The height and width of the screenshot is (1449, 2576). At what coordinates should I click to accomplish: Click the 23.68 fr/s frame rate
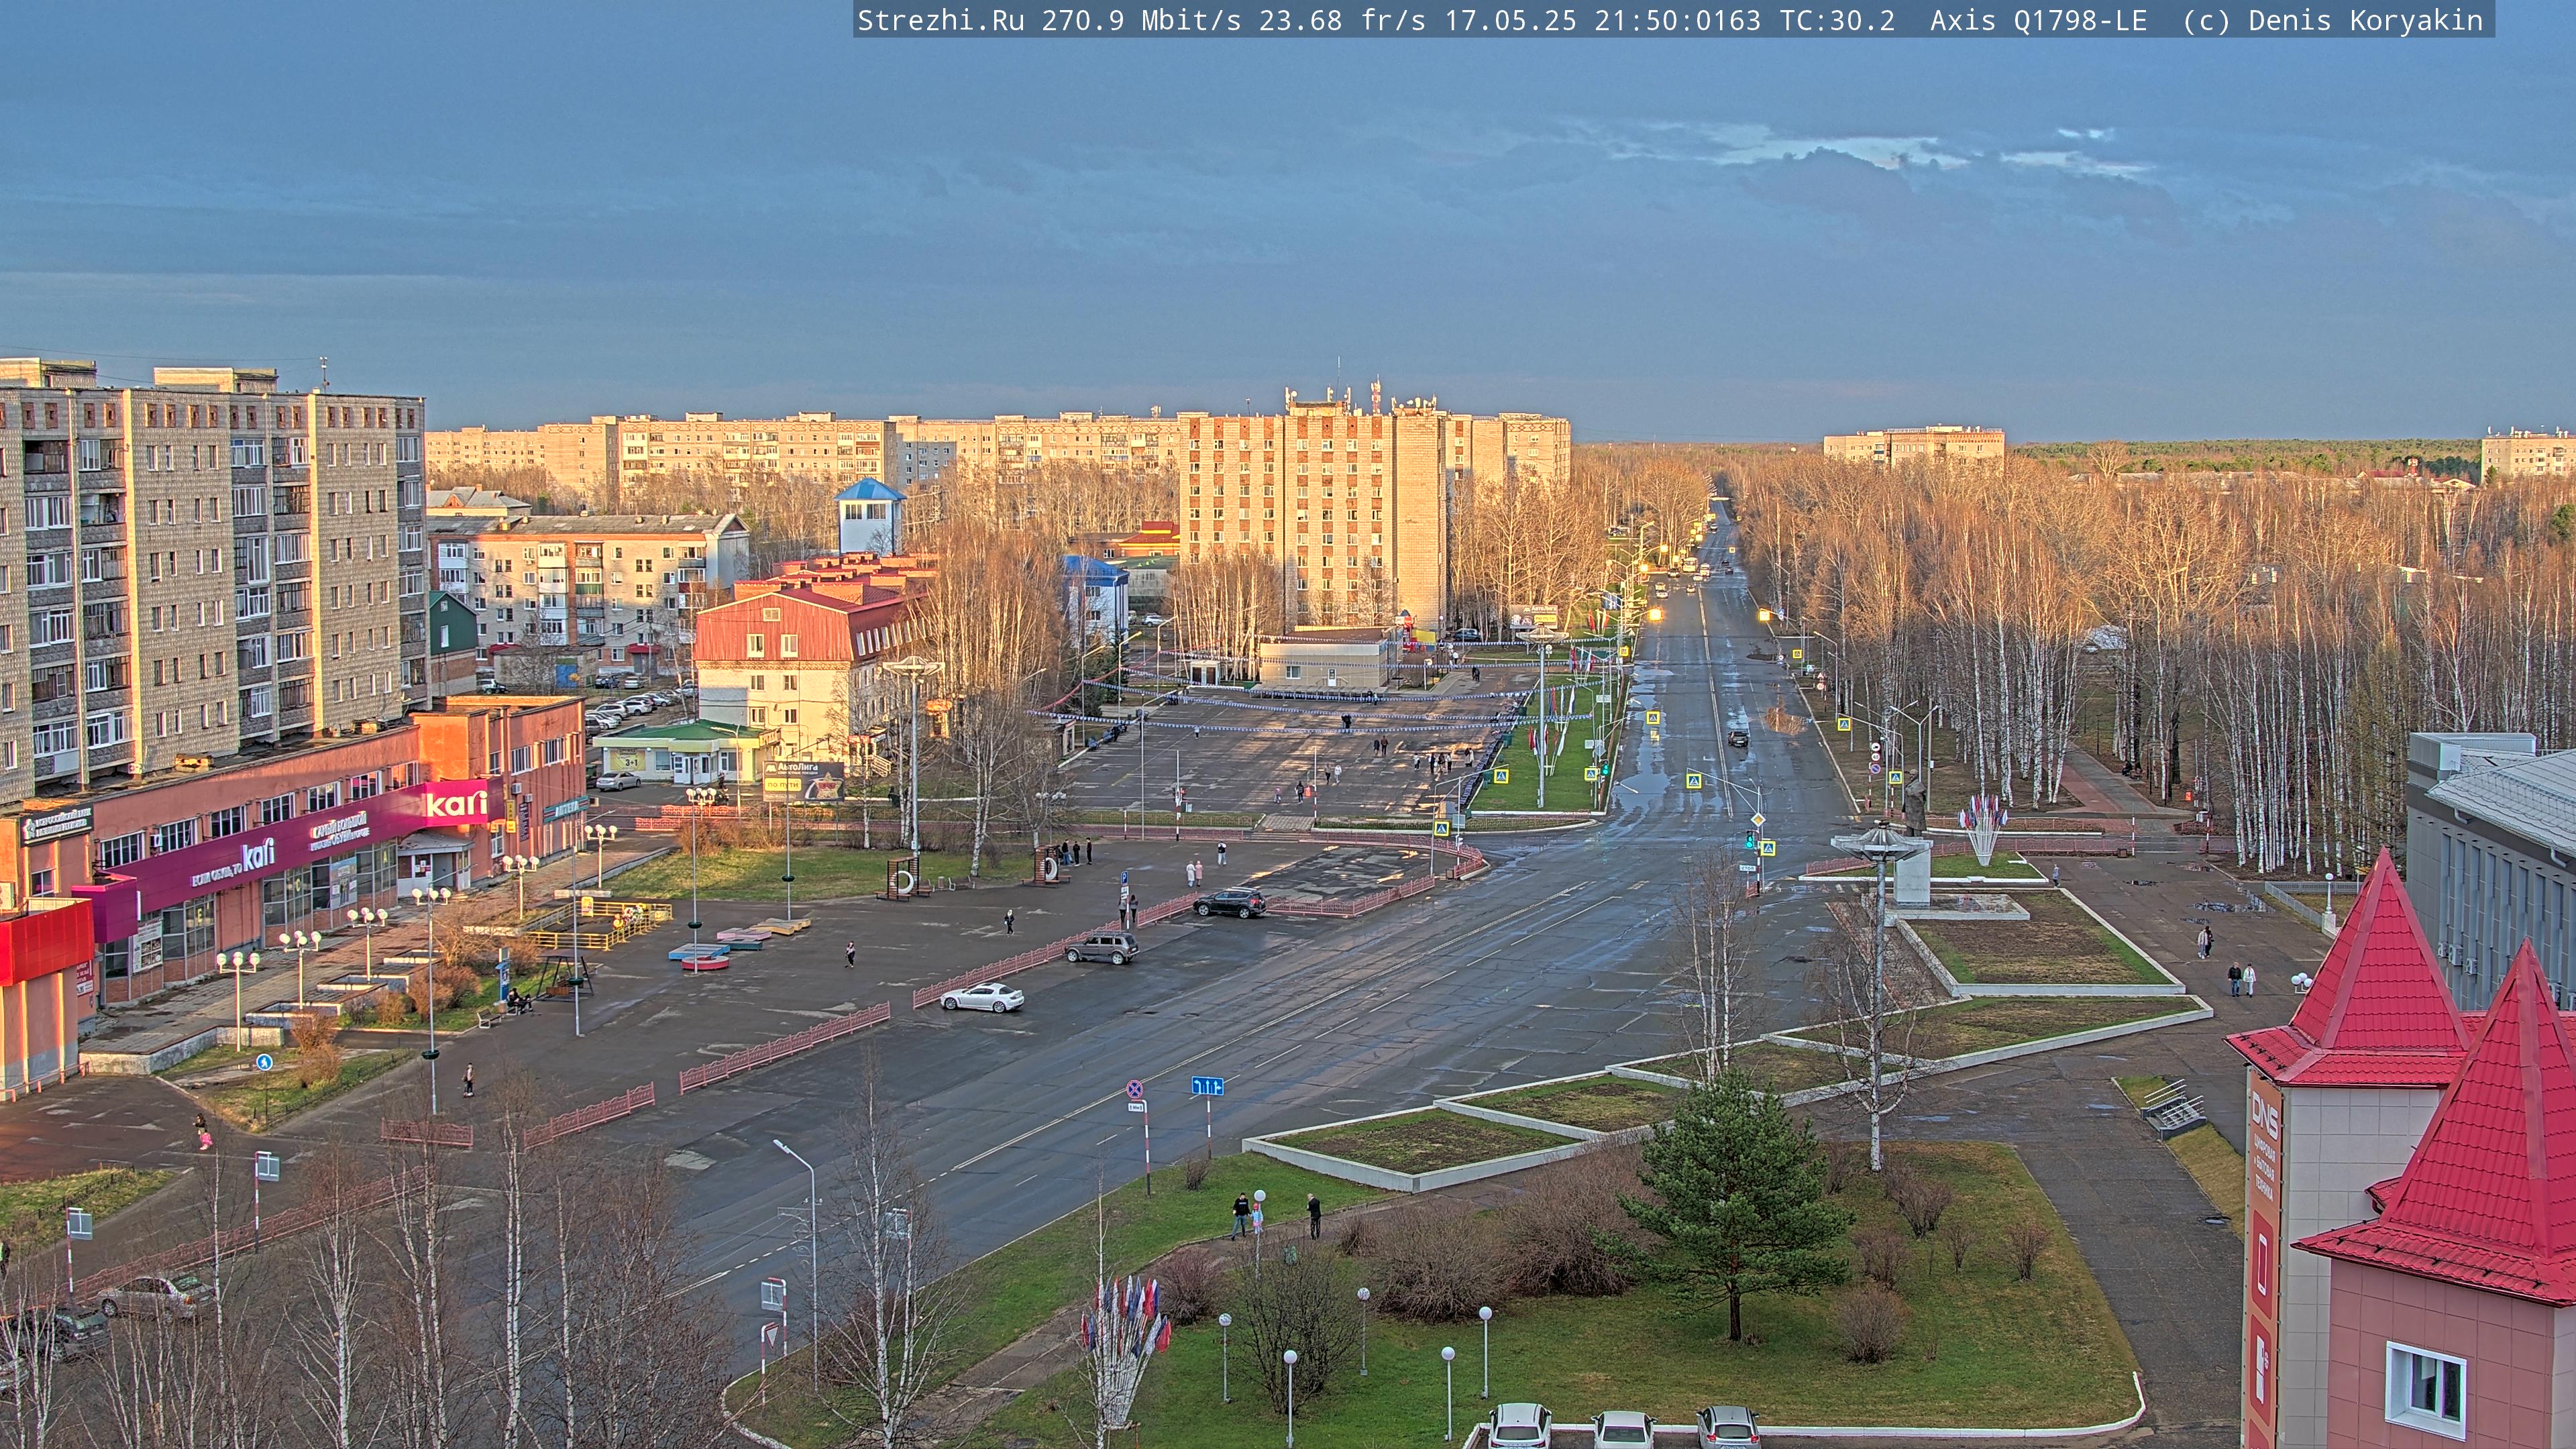pyautogui.click(x=1342, y=20)
